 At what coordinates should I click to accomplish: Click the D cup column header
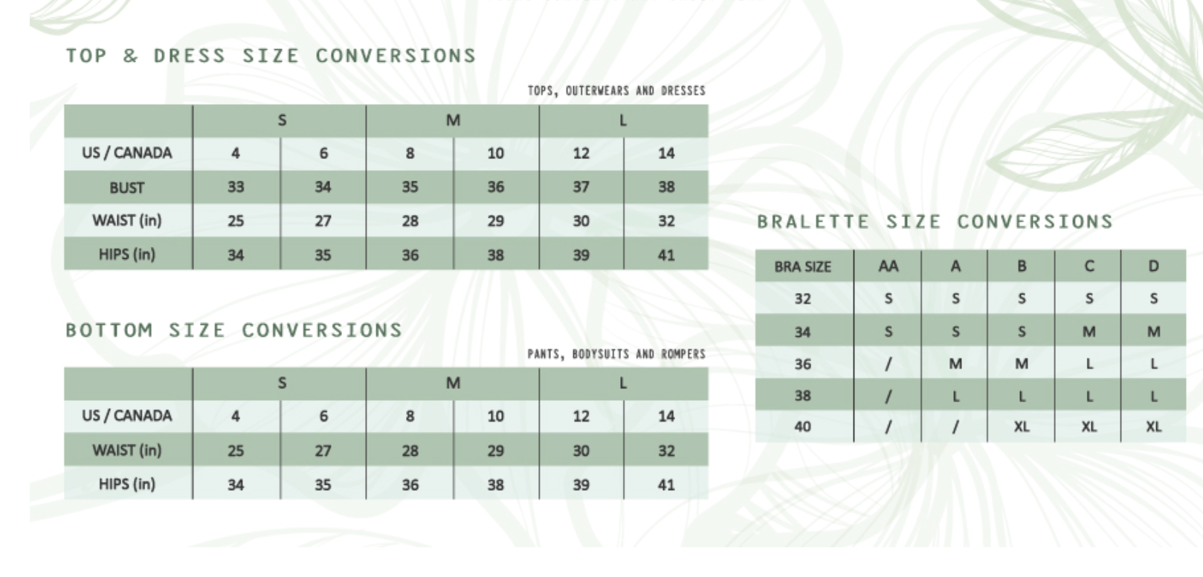point(1153,266)
